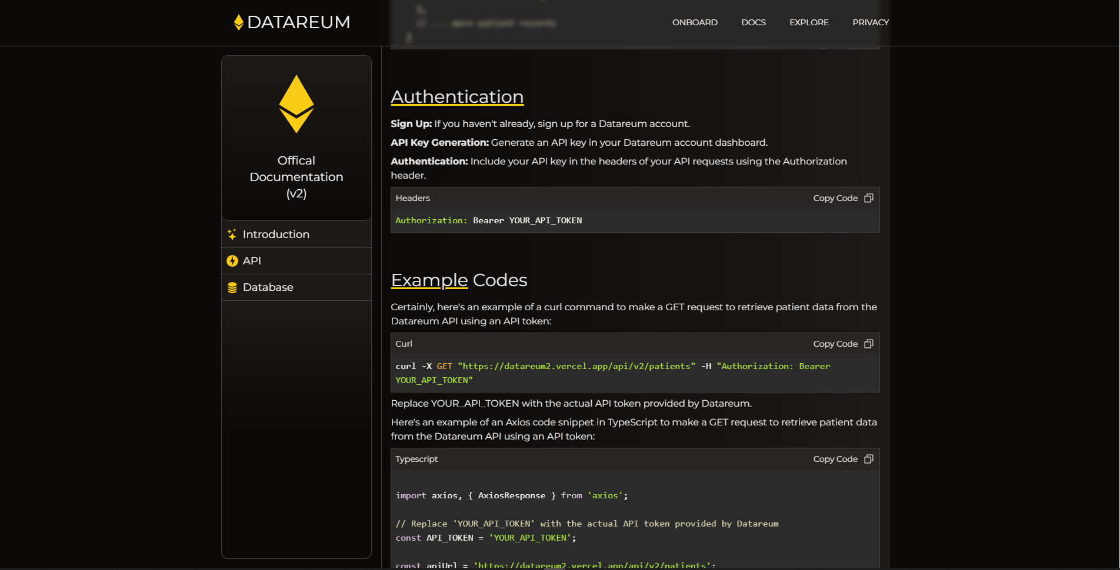
Task: Click the Database stack icon
Action: (232, 287)
